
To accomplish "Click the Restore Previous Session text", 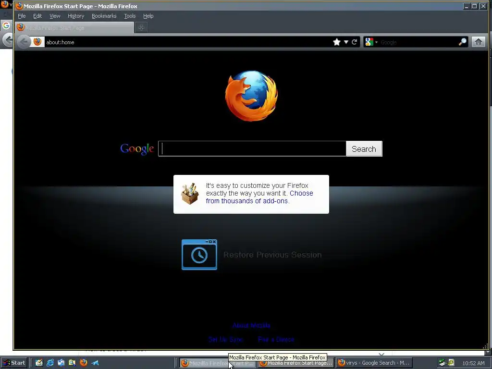I will click(x=272, y=255).
